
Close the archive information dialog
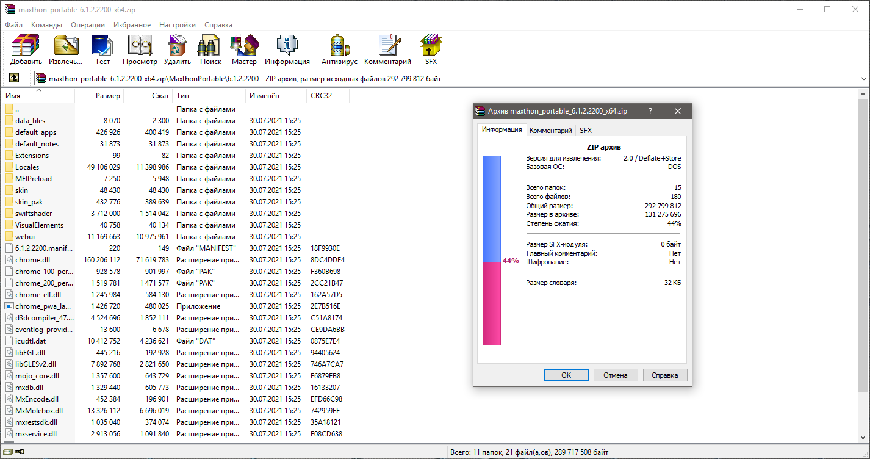pos(678,111)
